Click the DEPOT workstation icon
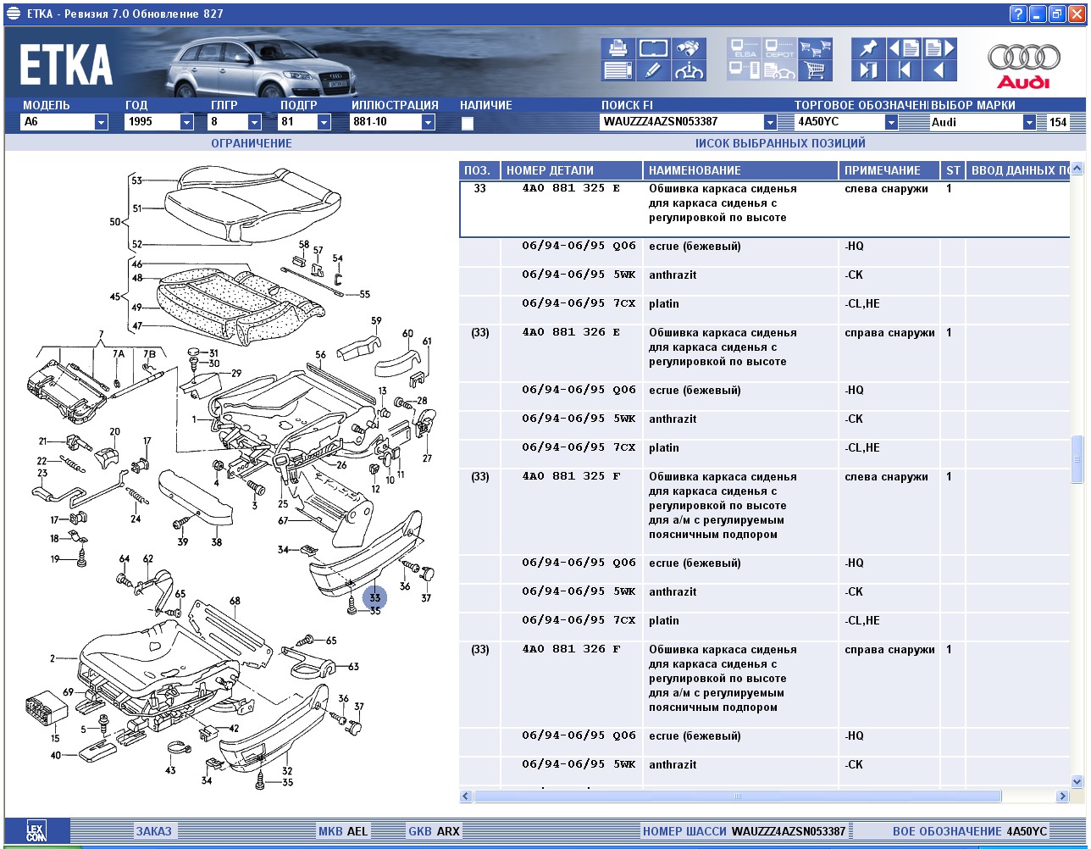The width and height of the screenshot is (1091, 849). click(780, 47)
